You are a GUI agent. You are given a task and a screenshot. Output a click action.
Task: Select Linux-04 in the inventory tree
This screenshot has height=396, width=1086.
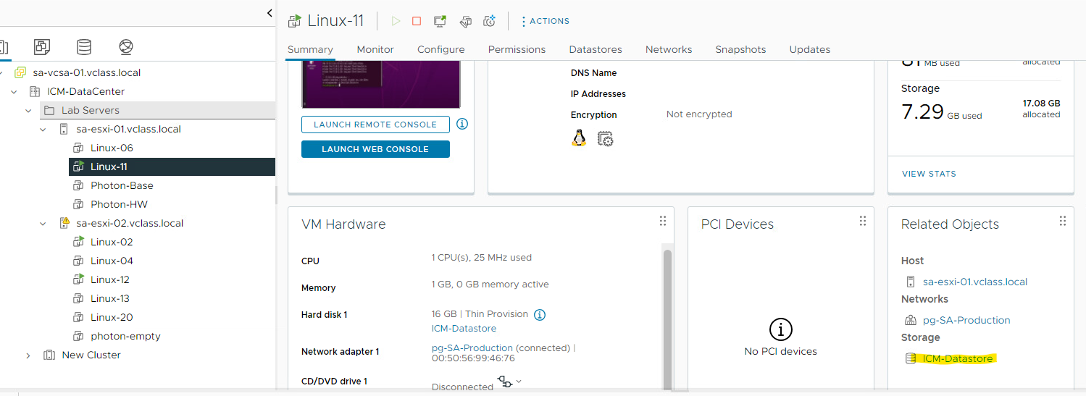click(112, 261)
